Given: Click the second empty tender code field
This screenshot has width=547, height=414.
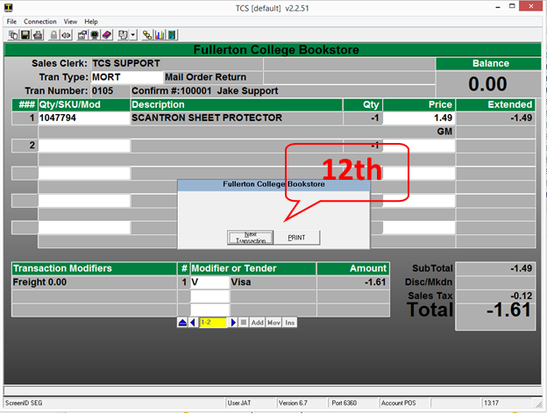Looking at the screenshot, I should coord(210,296).
